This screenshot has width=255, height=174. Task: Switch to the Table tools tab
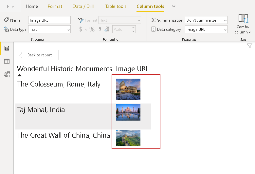click(116, 6)
